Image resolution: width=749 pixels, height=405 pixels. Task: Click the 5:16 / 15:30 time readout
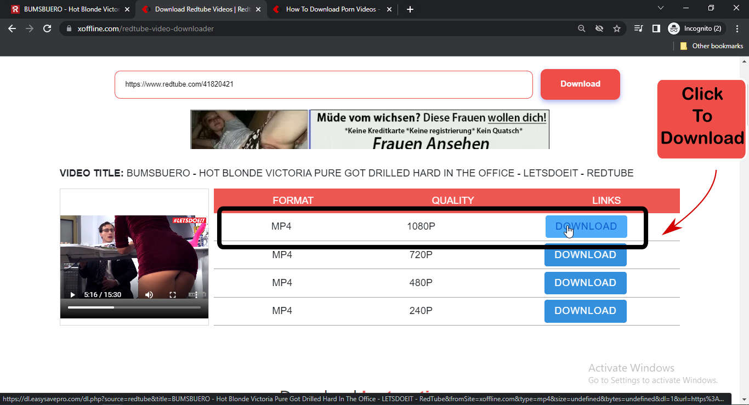[x=103, y=295]
